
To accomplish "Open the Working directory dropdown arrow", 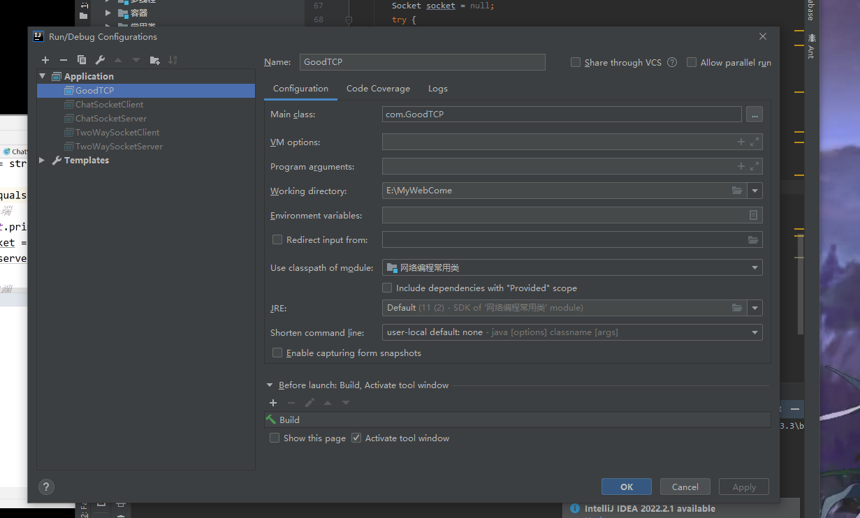I will pos(755,191).
